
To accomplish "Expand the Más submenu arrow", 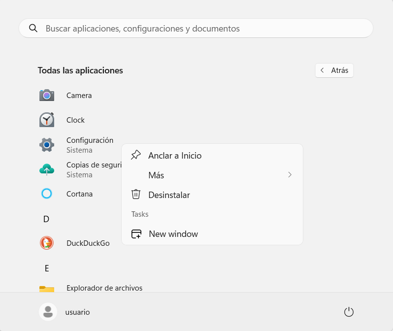I will (x=290, y=175).
